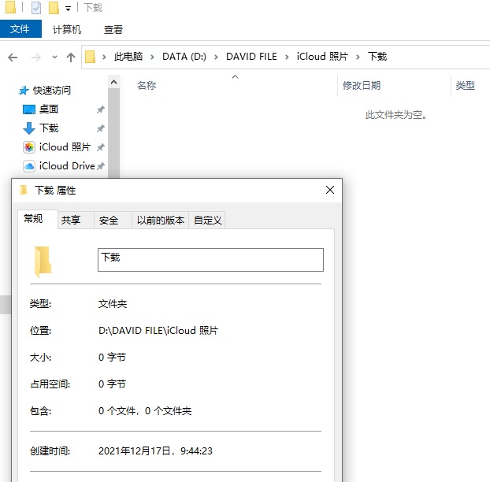Click the 0 字节 value beside 大小
Image resolution: width=490 pixels, height=482 pixels.
pyautogui.click(x=112, y=357)
